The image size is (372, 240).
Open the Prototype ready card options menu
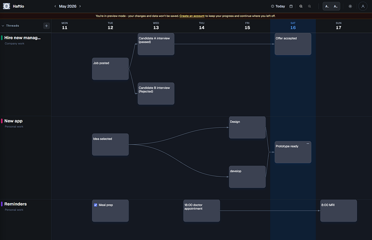click(308, 144)
